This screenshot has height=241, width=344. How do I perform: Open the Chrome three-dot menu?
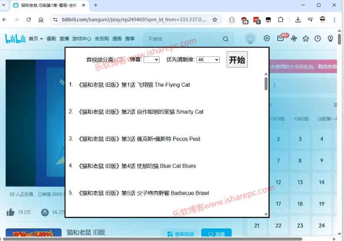[x=334, y=20]
